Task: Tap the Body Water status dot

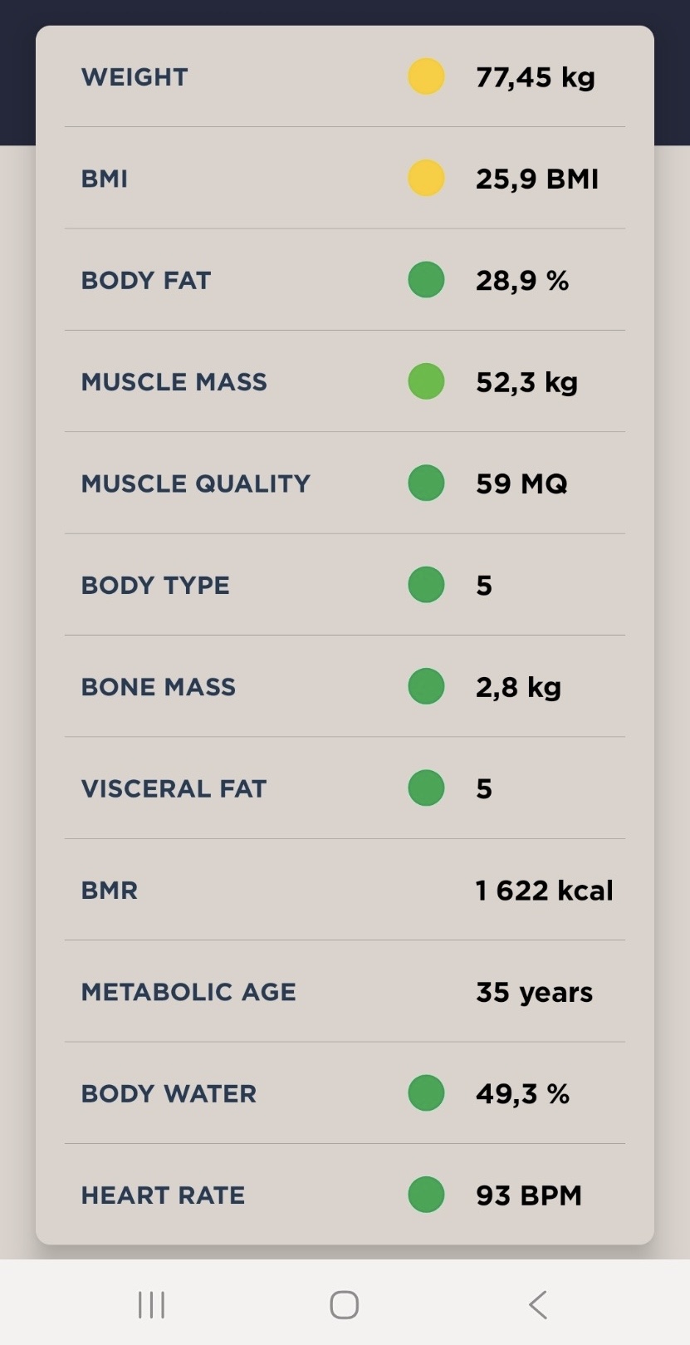Action: (x=426, y=1092)
